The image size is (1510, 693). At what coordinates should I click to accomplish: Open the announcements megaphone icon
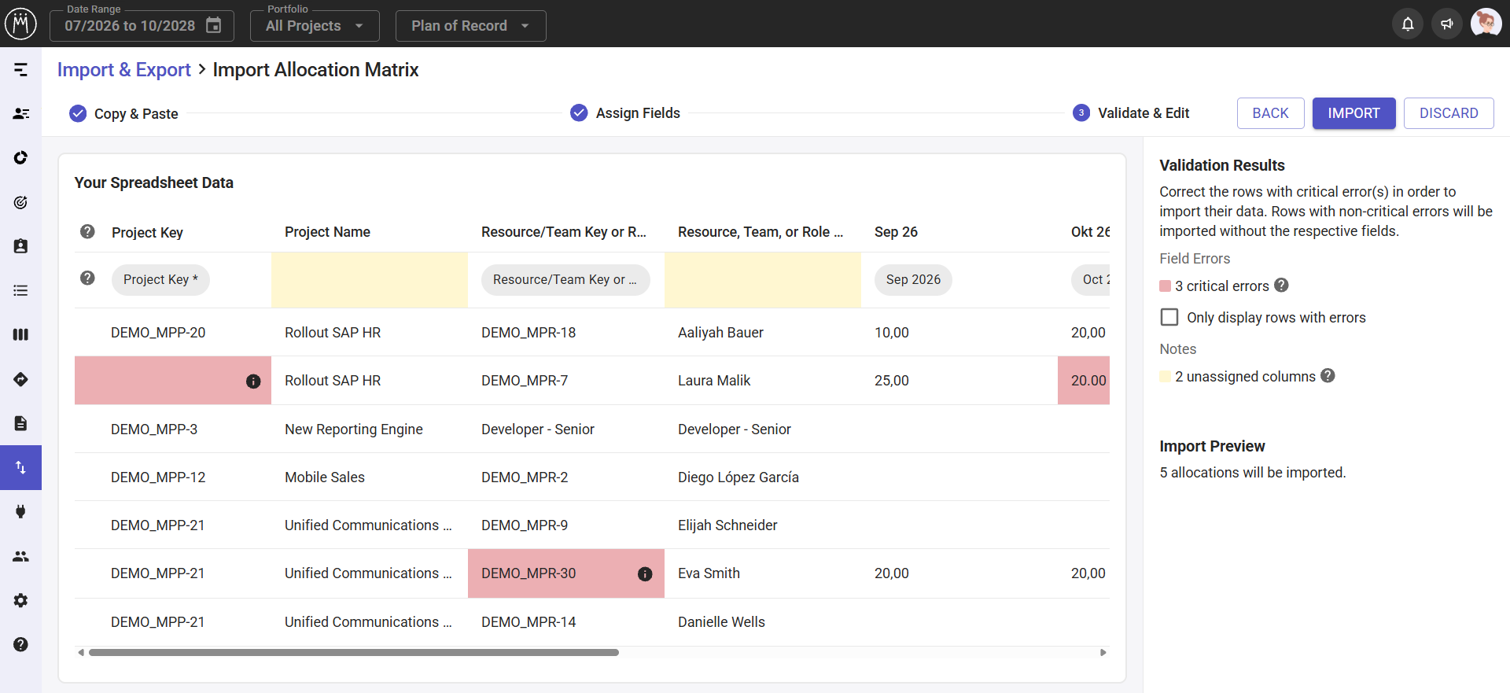point(1446,24)
